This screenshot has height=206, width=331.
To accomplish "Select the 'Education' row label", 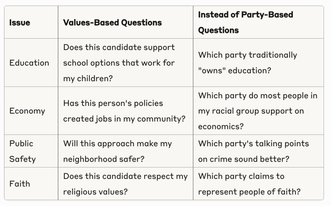I will tap(29, 63).
